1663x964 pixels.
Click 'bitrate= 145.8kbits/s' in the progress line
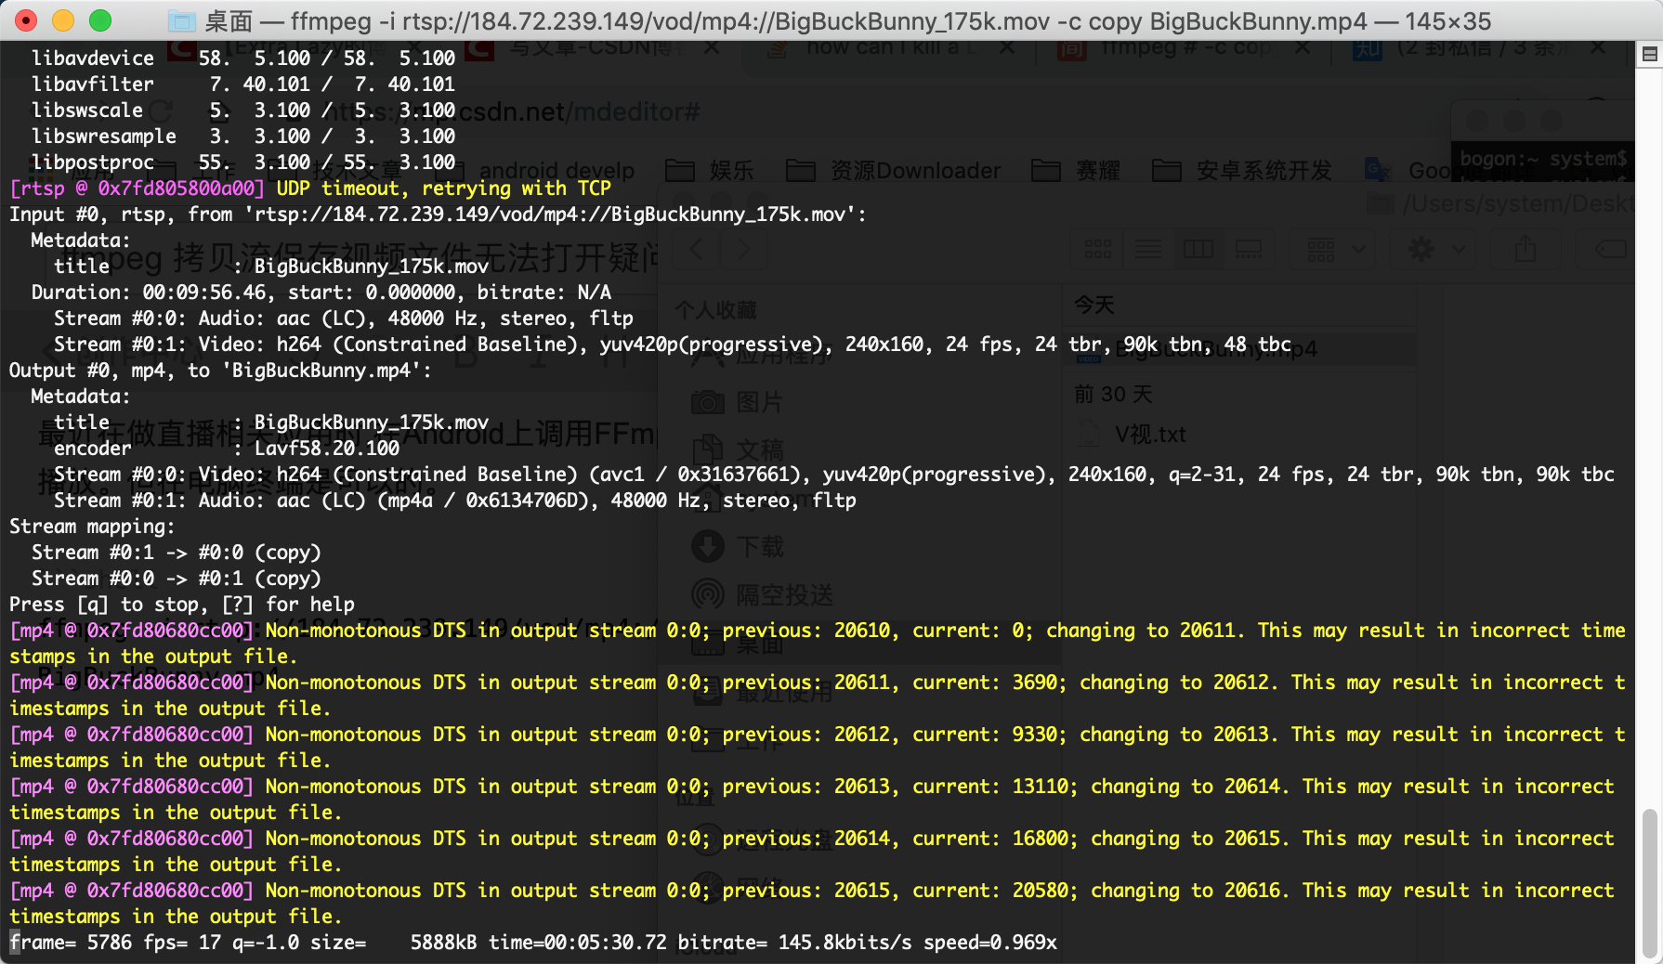[795, 942]
